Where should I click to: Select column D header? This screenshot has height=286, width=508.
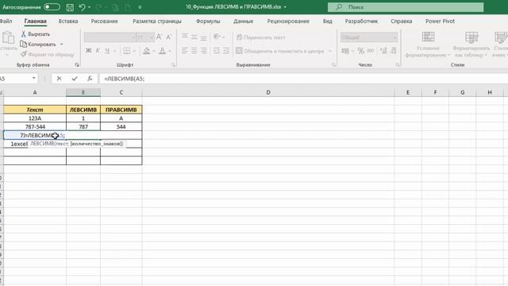pyautogui.click(x=268, y=92)
